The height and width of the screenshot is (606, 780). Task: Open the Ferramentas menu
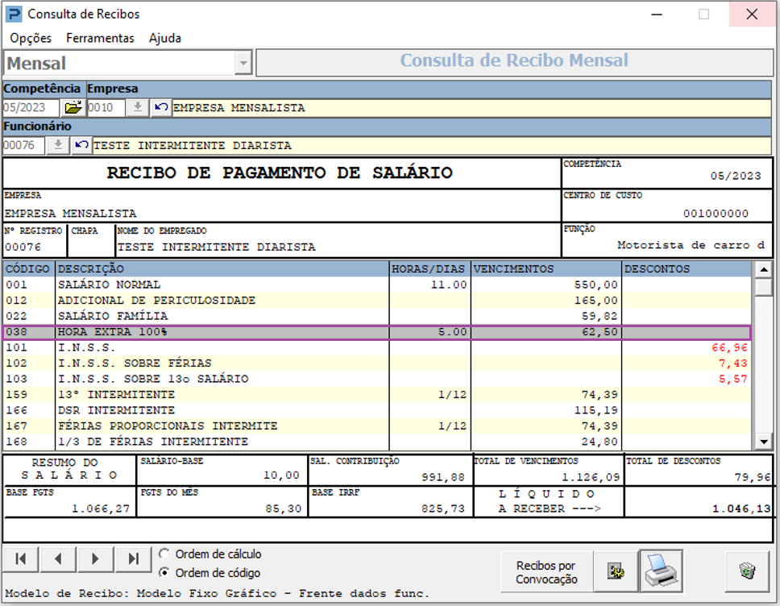(100, 39)
